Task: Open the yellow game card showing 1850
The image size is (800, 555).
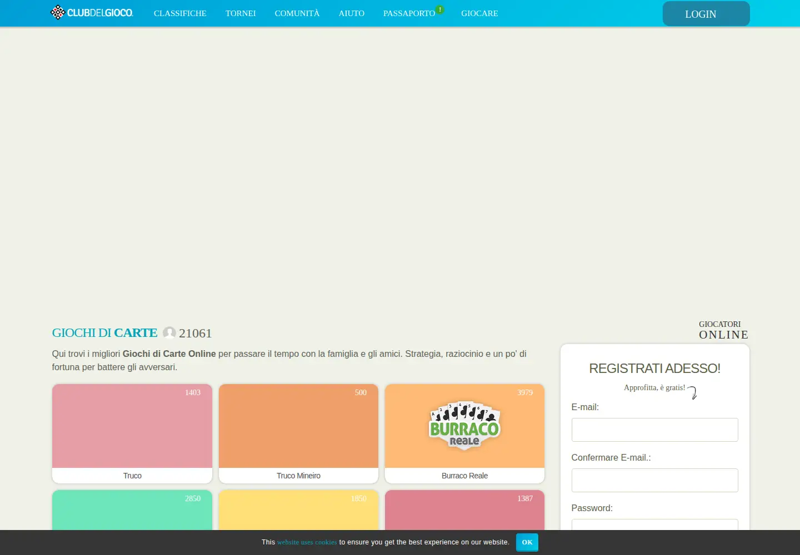Action: click(x=298, y=510)
